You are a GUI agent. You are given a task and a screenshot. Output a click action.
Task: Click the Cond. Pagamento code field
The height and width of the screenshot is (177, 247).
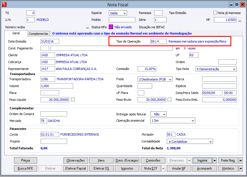pos(45,48)
